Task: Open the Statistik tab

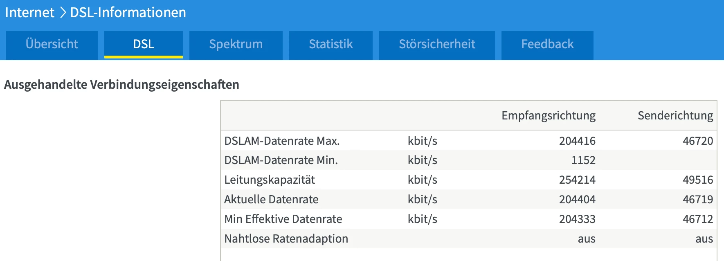Action: click(331, 44)
